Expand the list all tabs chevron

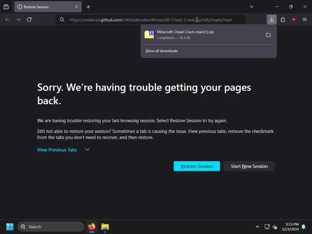[x=251, y=7]
